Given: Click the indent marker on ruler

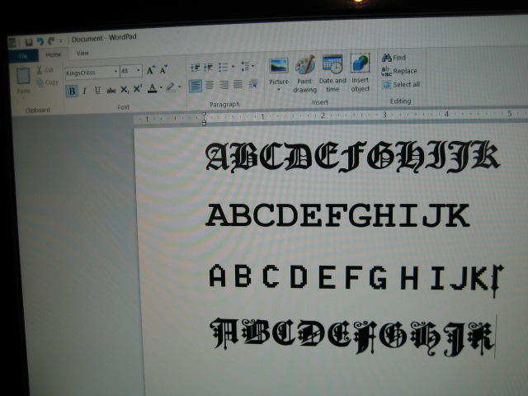Looking at the screenshot, I should click(204, 119).
